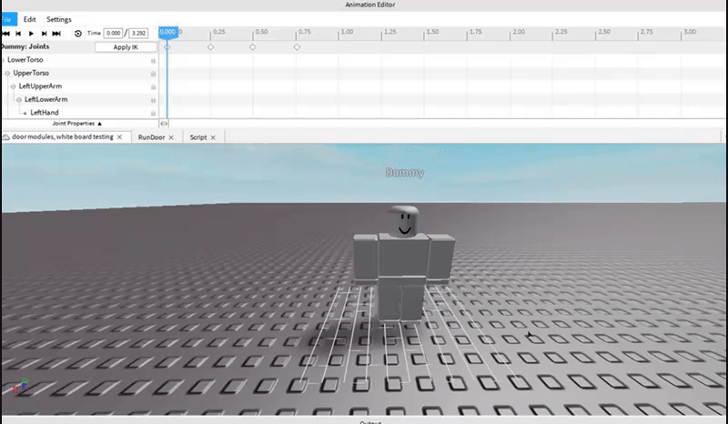Select the summary keyframe at time zero
728x424 pixels.
pos(167,47)
